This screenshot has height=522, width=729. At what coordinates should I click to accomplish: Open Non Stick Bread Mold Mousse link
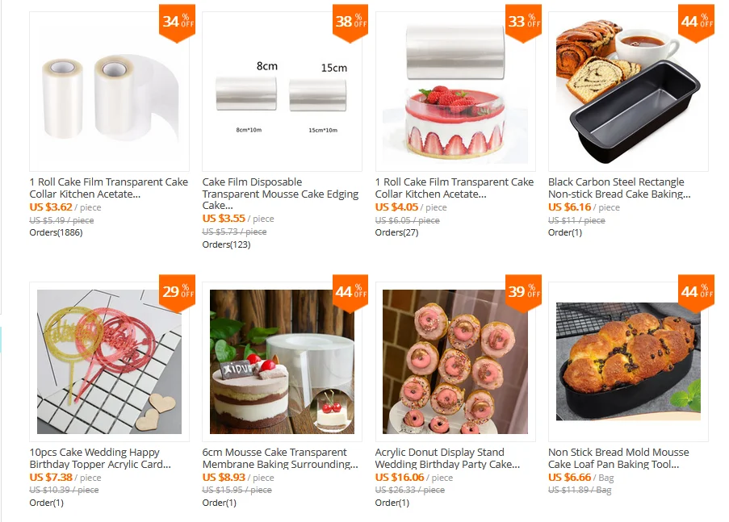(x=618, y=458)
